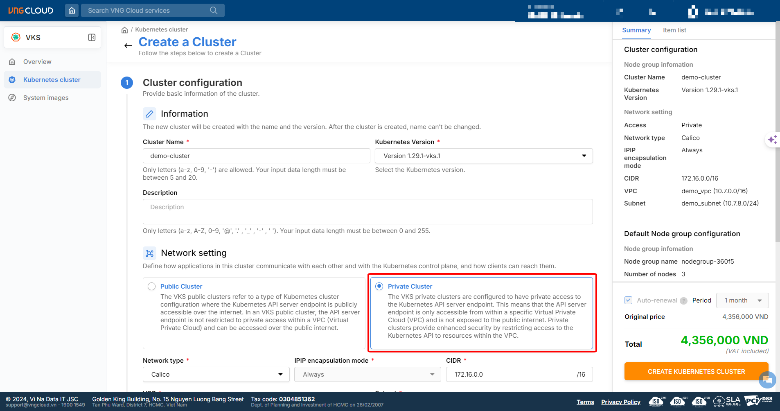Click the home icon in top bar
The image size is (780, 411).
click(x=72, y=11)
